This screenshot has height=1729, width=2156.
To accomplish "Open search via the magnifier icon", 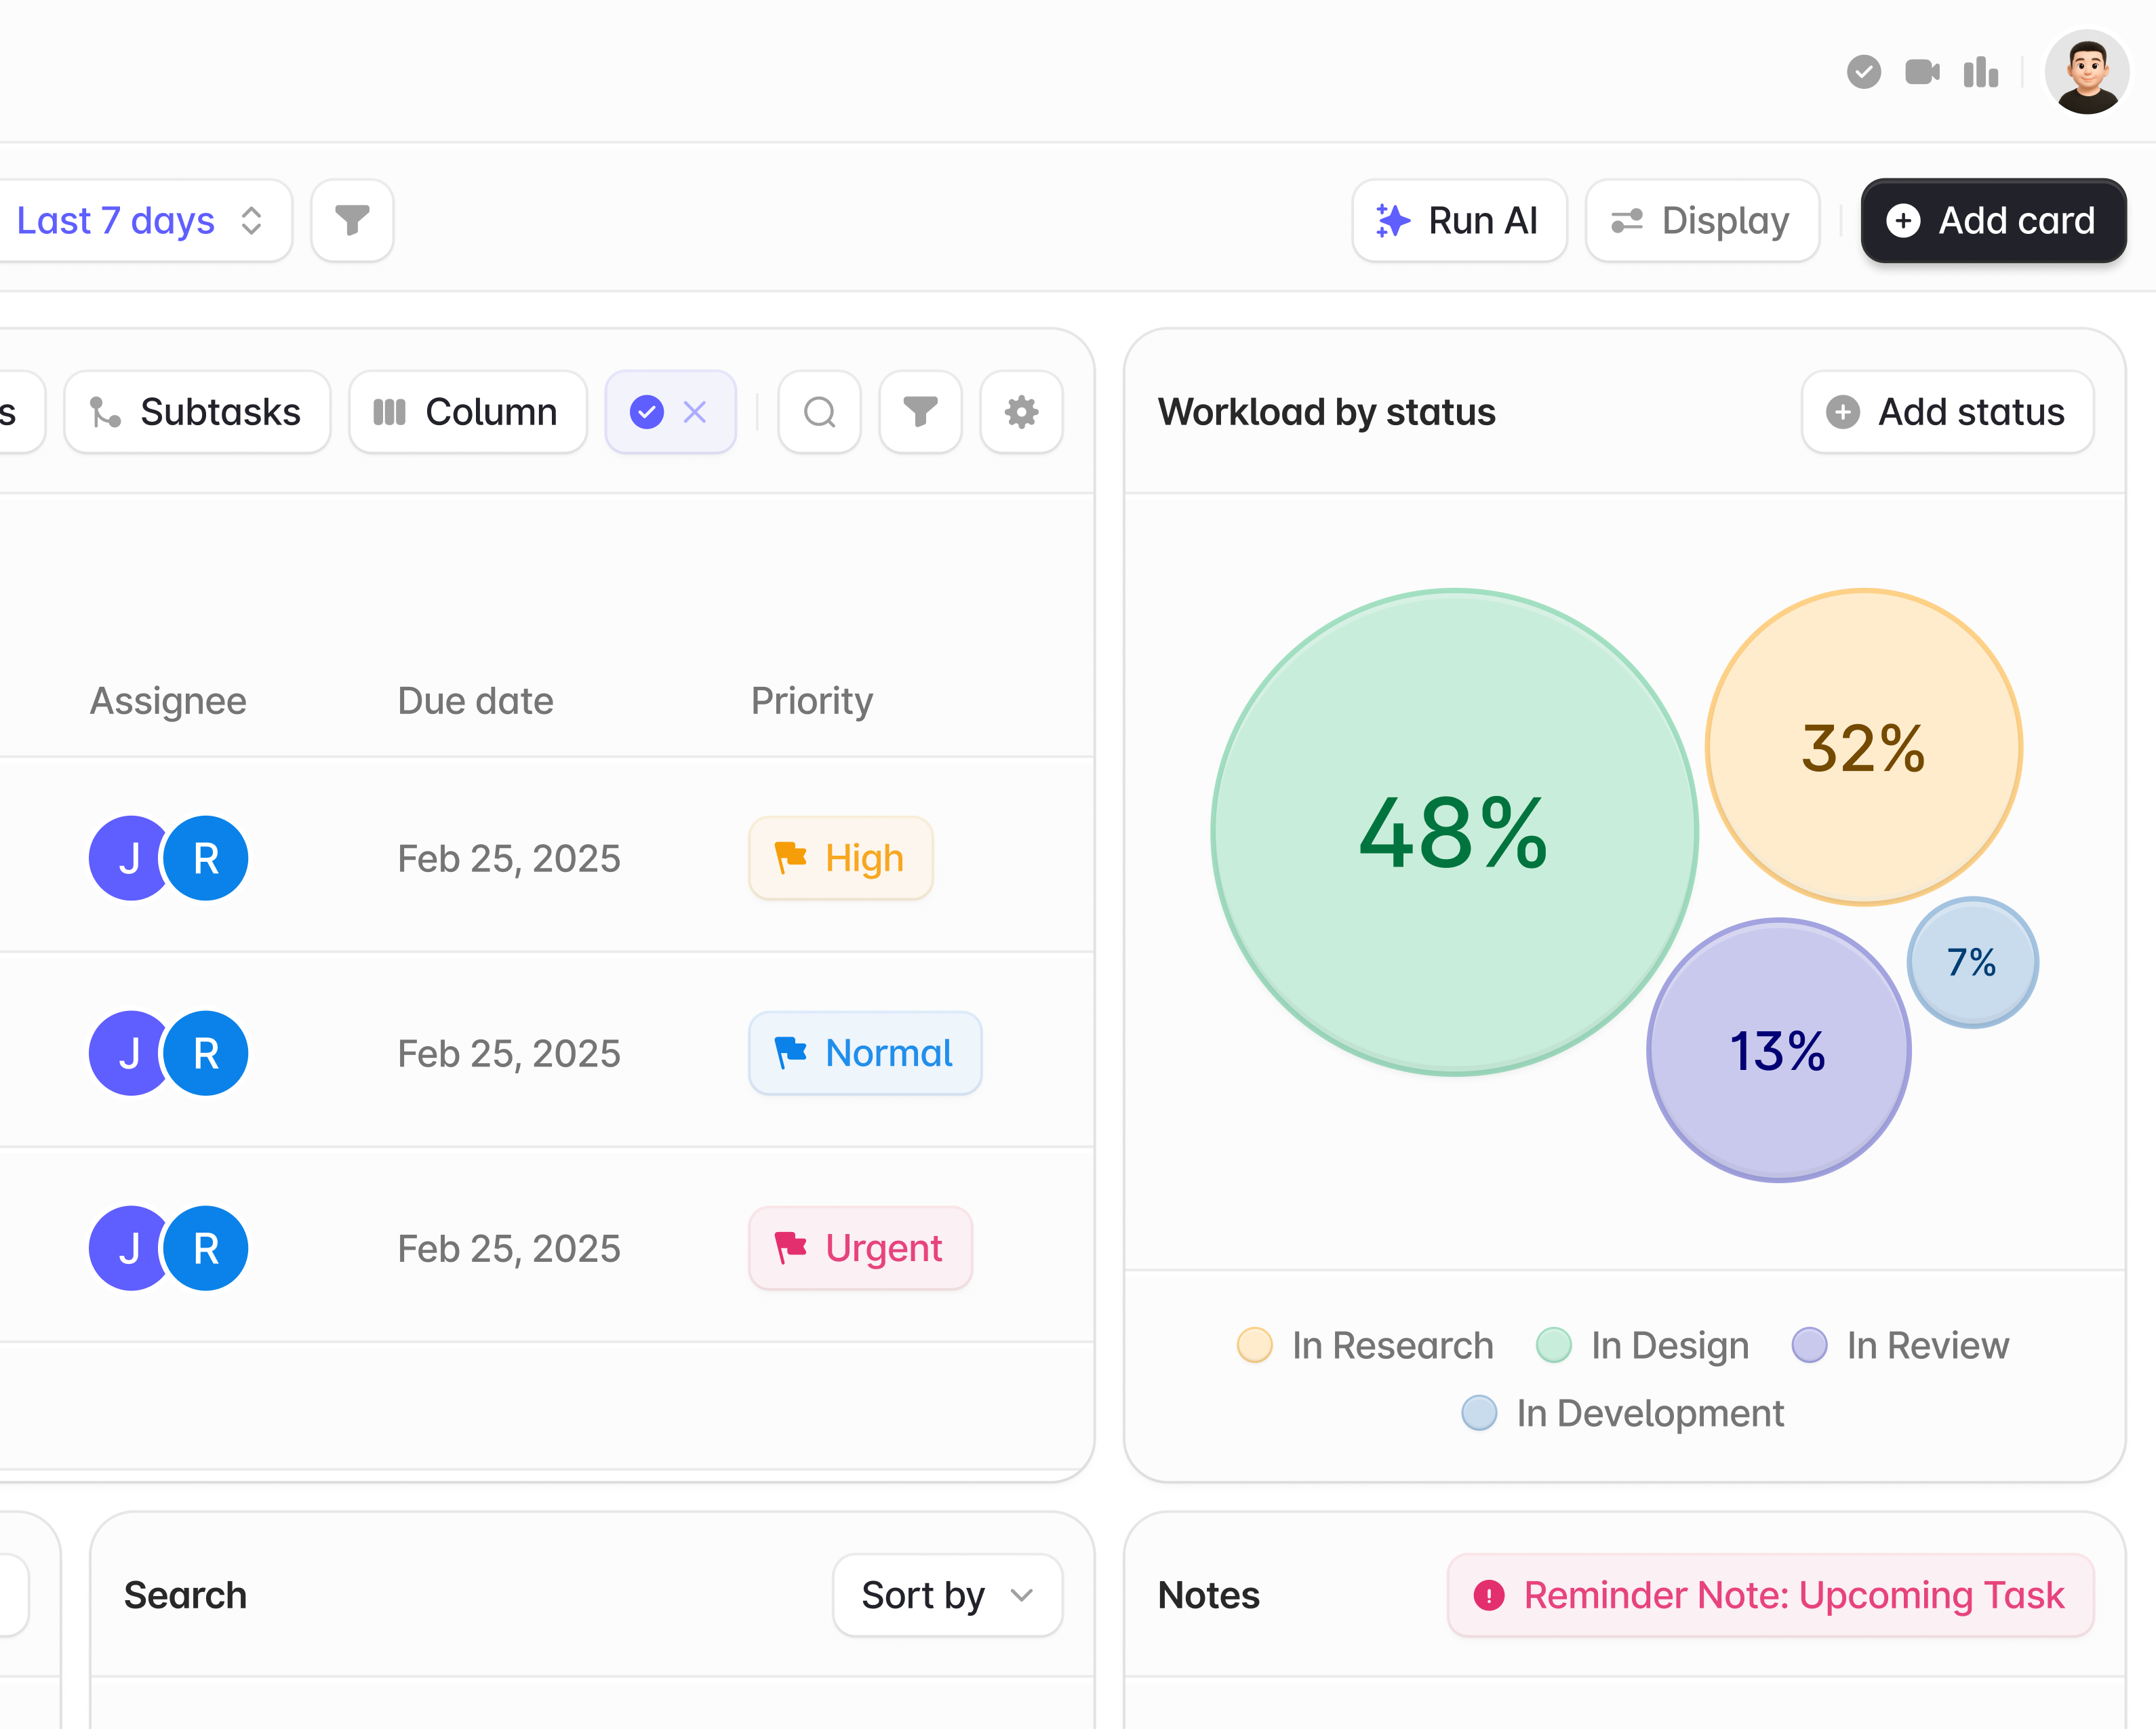I will (x=819, y=412).
